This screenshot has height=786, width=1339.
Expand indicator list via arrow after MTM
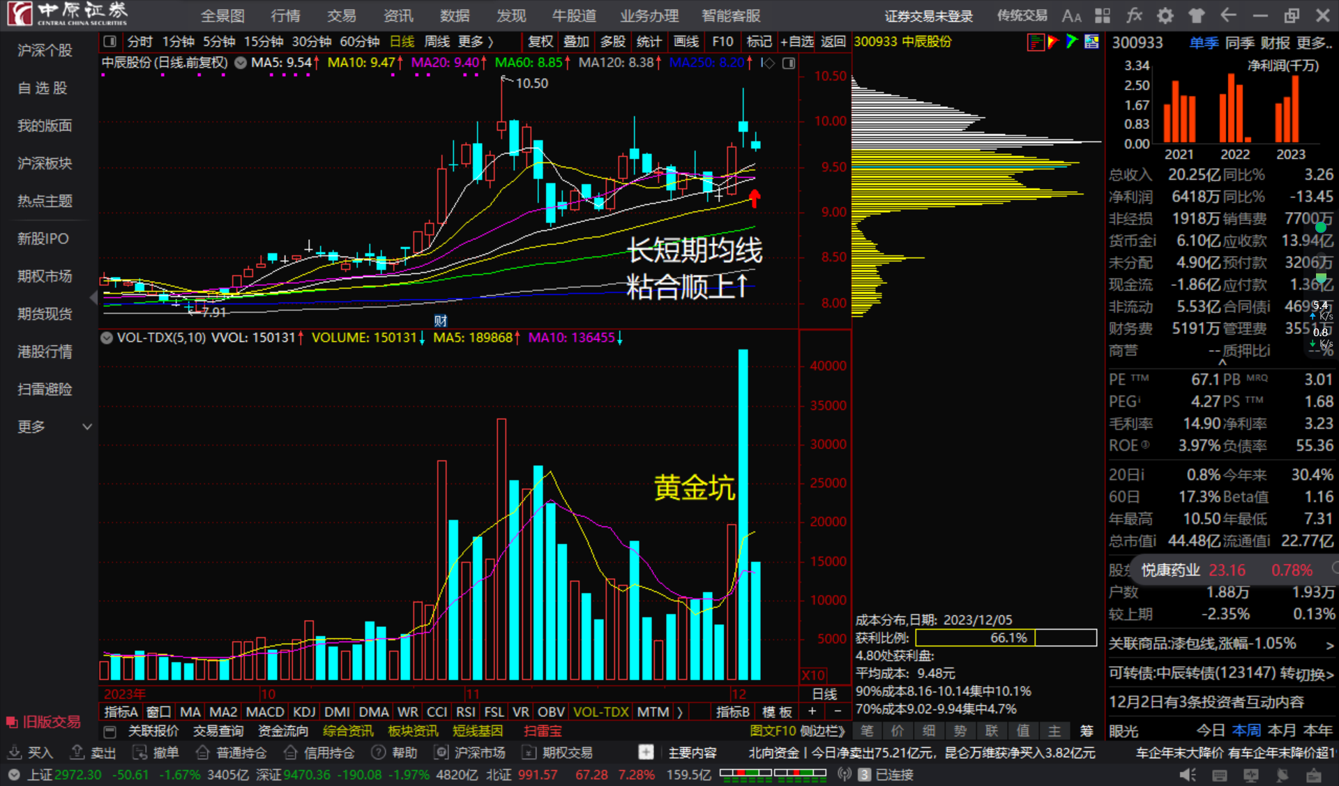coord(681,711)
